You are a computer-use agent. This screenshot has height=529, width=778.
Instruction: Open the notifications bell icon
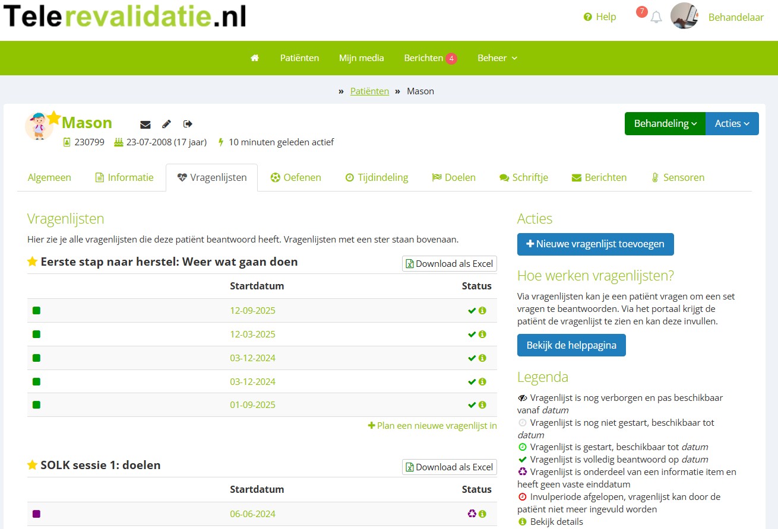pos(656,17)
